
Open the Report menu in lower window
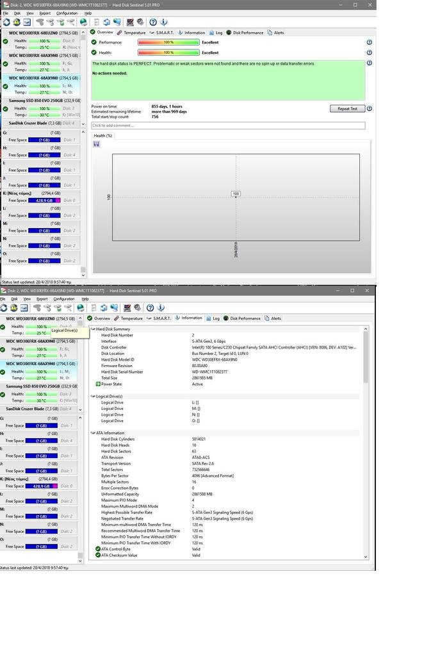pos(42,299)
